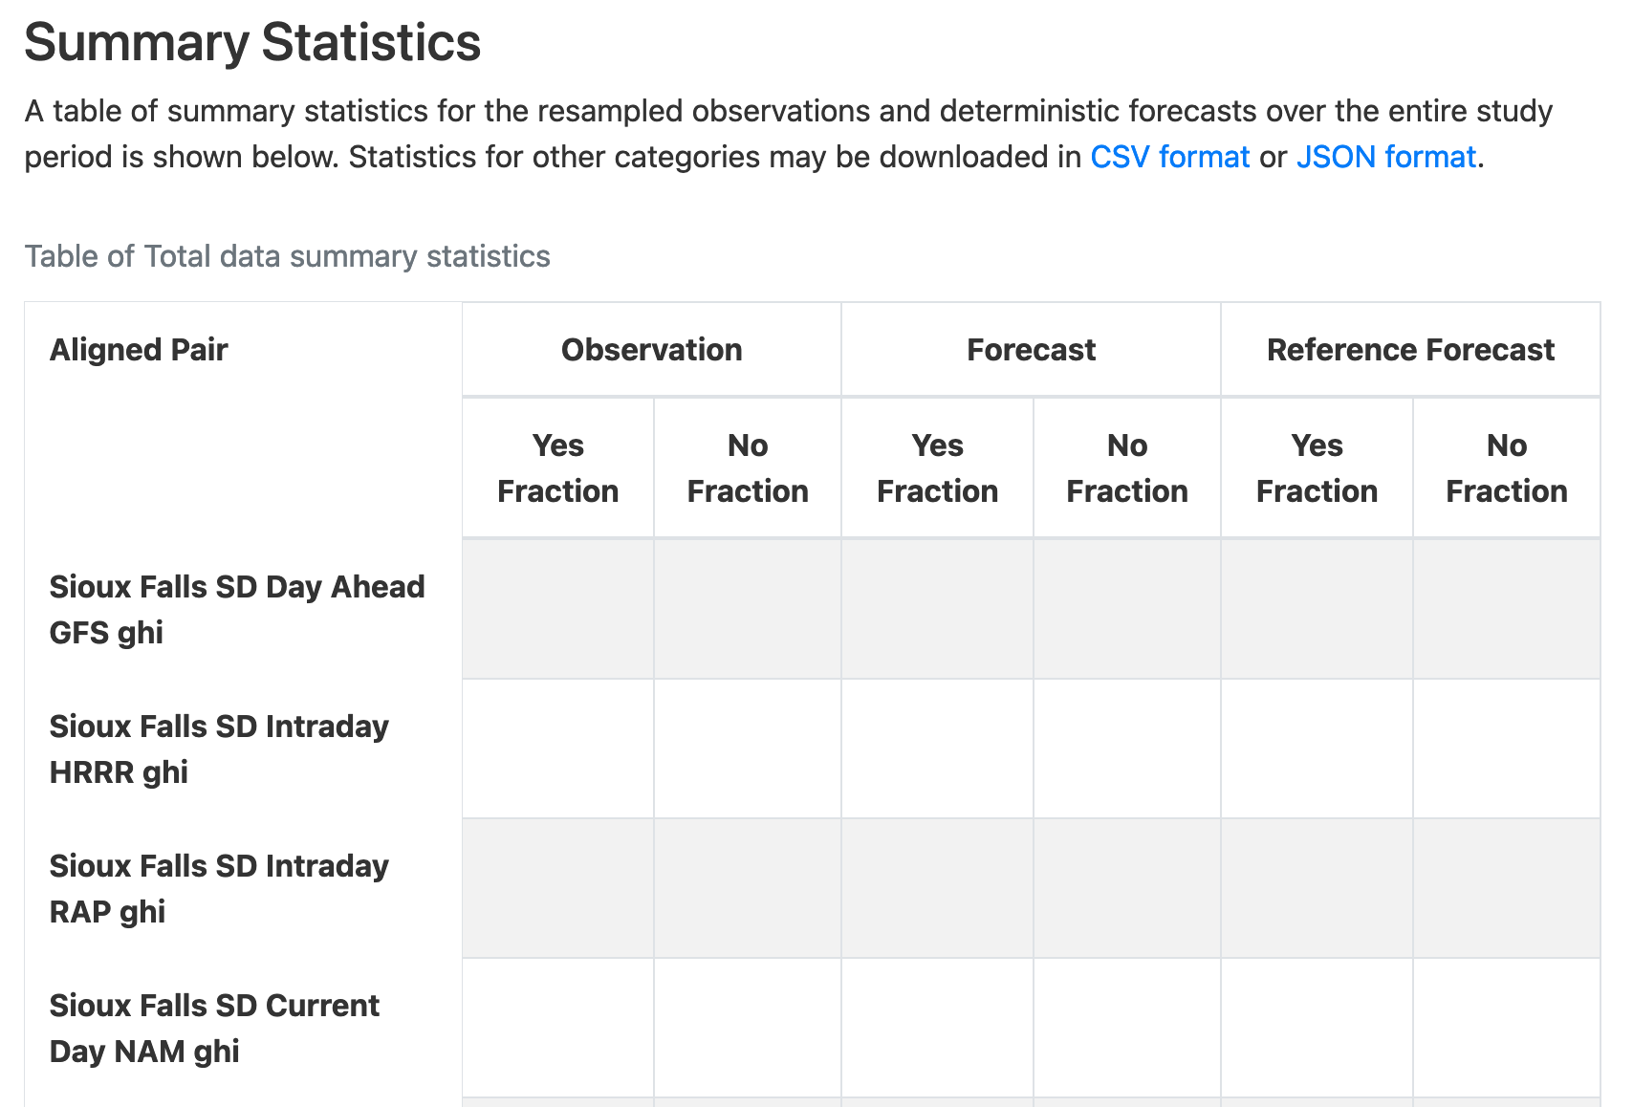Screen dimensions: 1633x1107
Task: Select the GFS row Observation Yes Fraction cell
Action: point(557,609)
